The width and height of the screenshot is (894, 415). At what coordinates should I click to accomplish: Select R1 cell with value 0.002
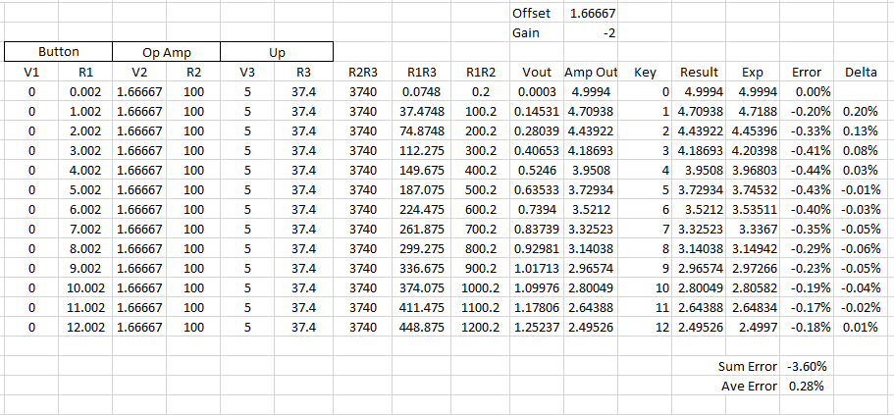pos(85,92)
